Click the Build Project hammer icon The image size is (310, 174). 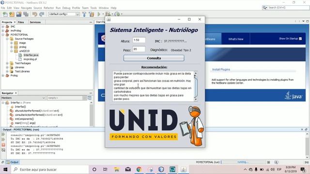click(x=84, y=14)
